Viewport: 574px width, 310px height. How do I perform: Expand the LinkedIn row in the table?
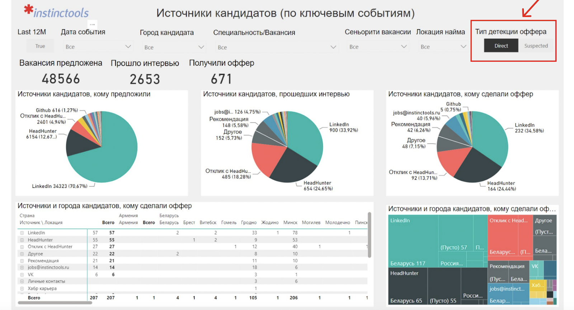pos(22,233)
